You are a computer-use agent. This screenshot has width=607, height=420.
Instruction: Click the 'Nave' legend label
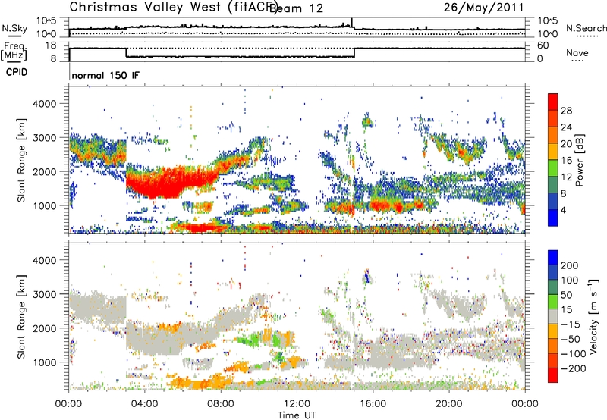pyautogui.click(x=577, y=53)
